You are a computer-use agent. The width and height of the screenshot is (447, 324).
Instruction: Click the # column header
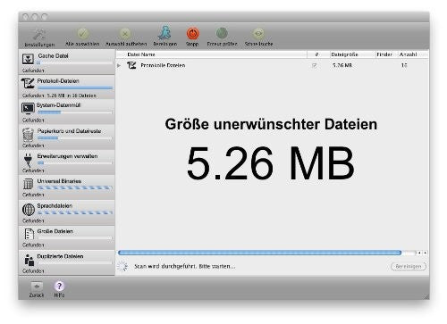[x=317, y=54]
